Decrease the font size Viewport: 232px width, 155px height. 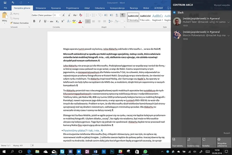[x=69, y=15]
